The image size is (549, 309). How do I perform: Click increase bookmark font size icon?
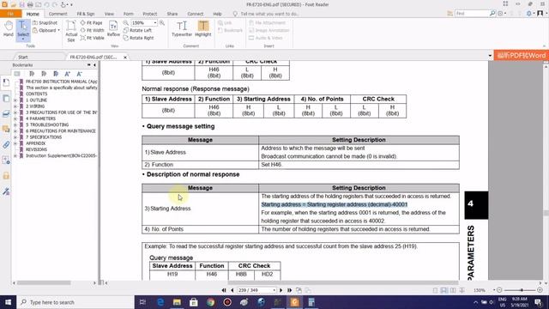pyautogui.click(x=67, y=74)
